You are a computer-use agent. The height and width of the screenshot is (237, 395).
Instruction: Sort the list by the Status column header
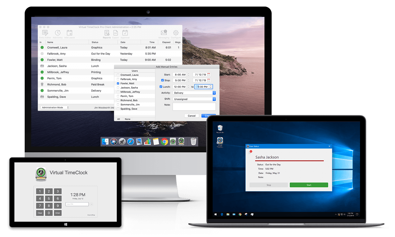104,42
